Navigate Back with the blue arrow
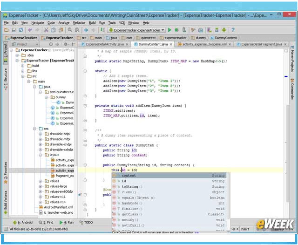This screenshot has width=298, height=245. [x=86, y=30]
